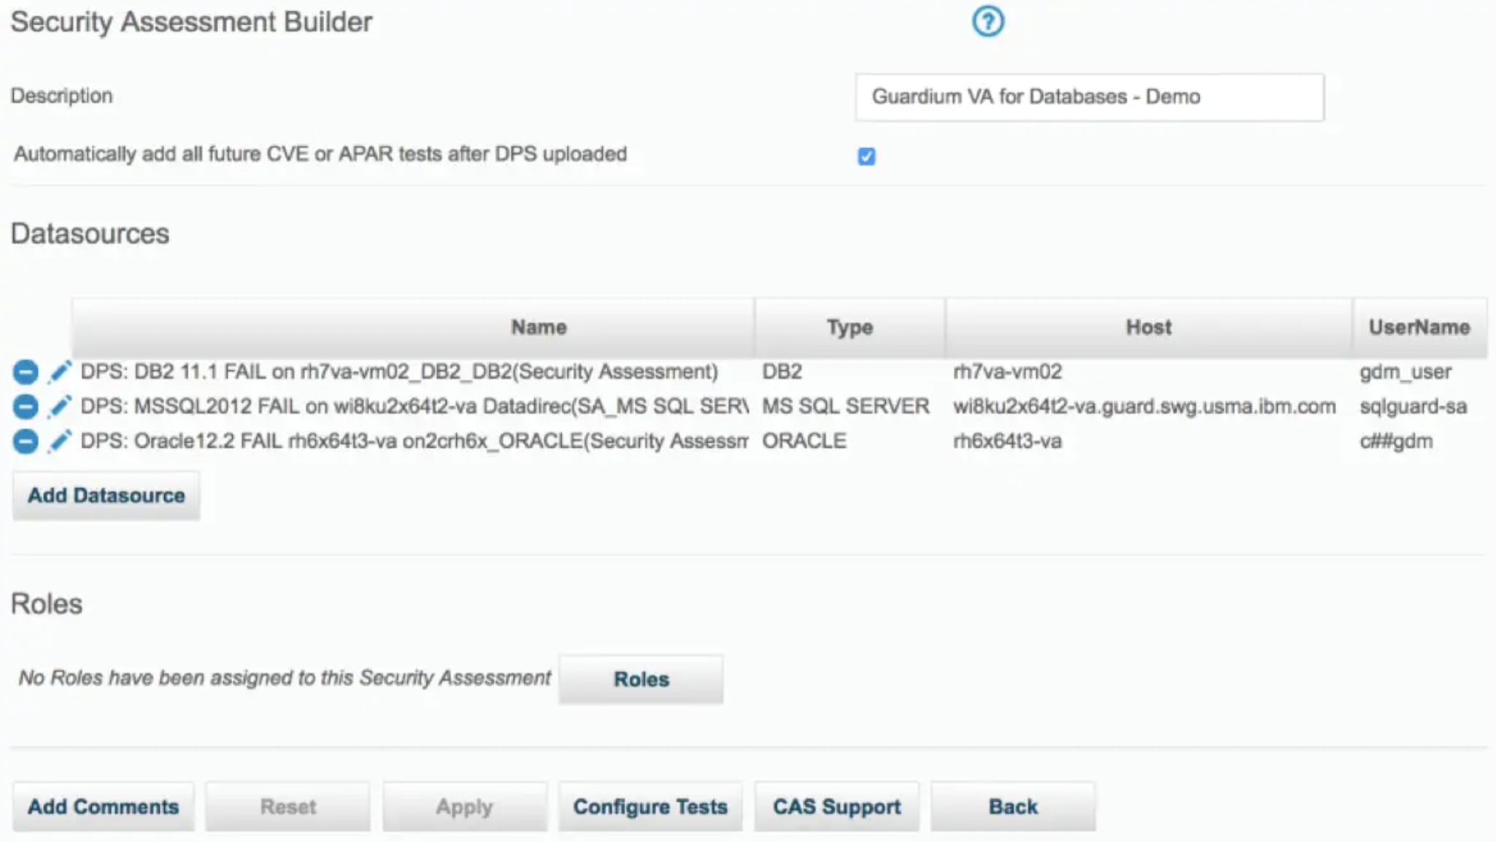
Task: Sort by the Type column header
Action: 849,328
